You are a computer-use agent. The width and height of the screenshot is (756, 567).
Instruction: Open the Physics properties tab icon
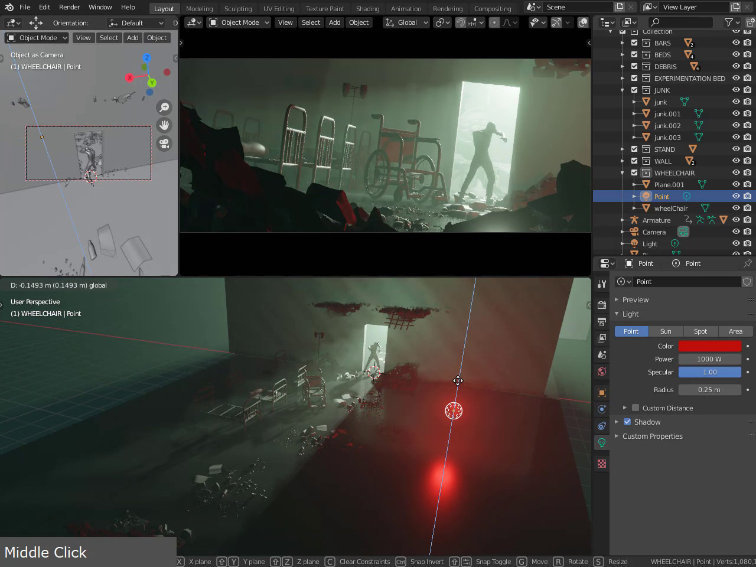601,409
